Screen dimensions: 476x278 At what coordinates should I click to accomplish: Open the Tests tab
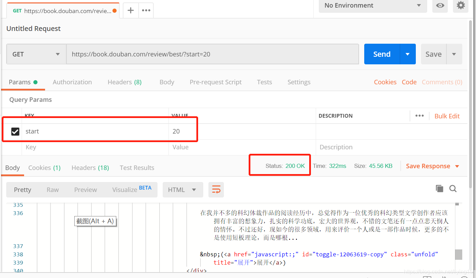[264, 82]
